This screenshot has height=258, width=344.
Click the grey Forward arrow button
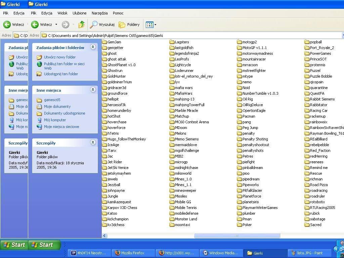(66, 25)
